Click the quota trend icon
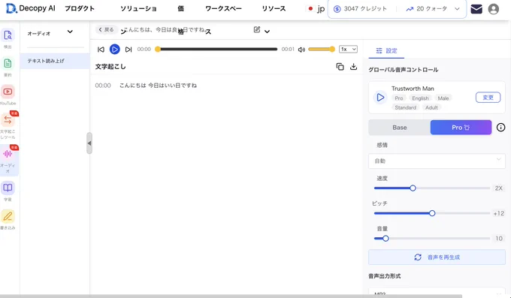 [410, 9]
